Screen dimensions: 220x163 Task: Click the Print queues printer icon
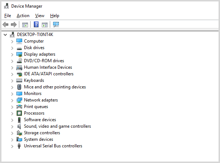19,107
